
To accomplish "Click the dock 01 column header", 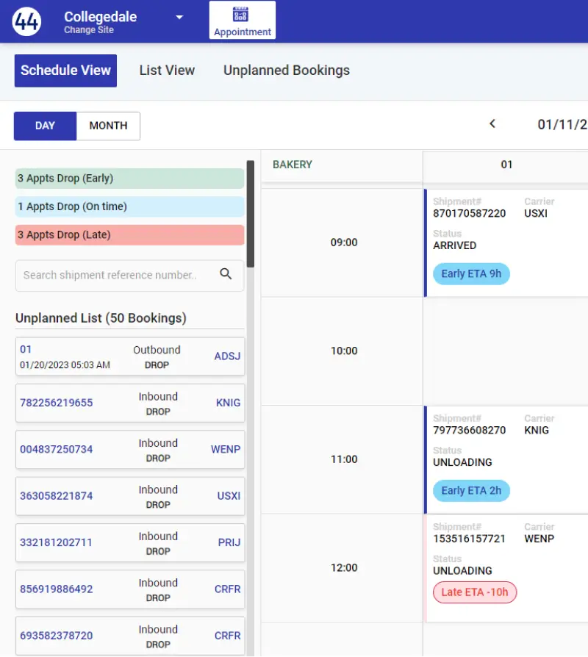I will [x=506, y=165].
